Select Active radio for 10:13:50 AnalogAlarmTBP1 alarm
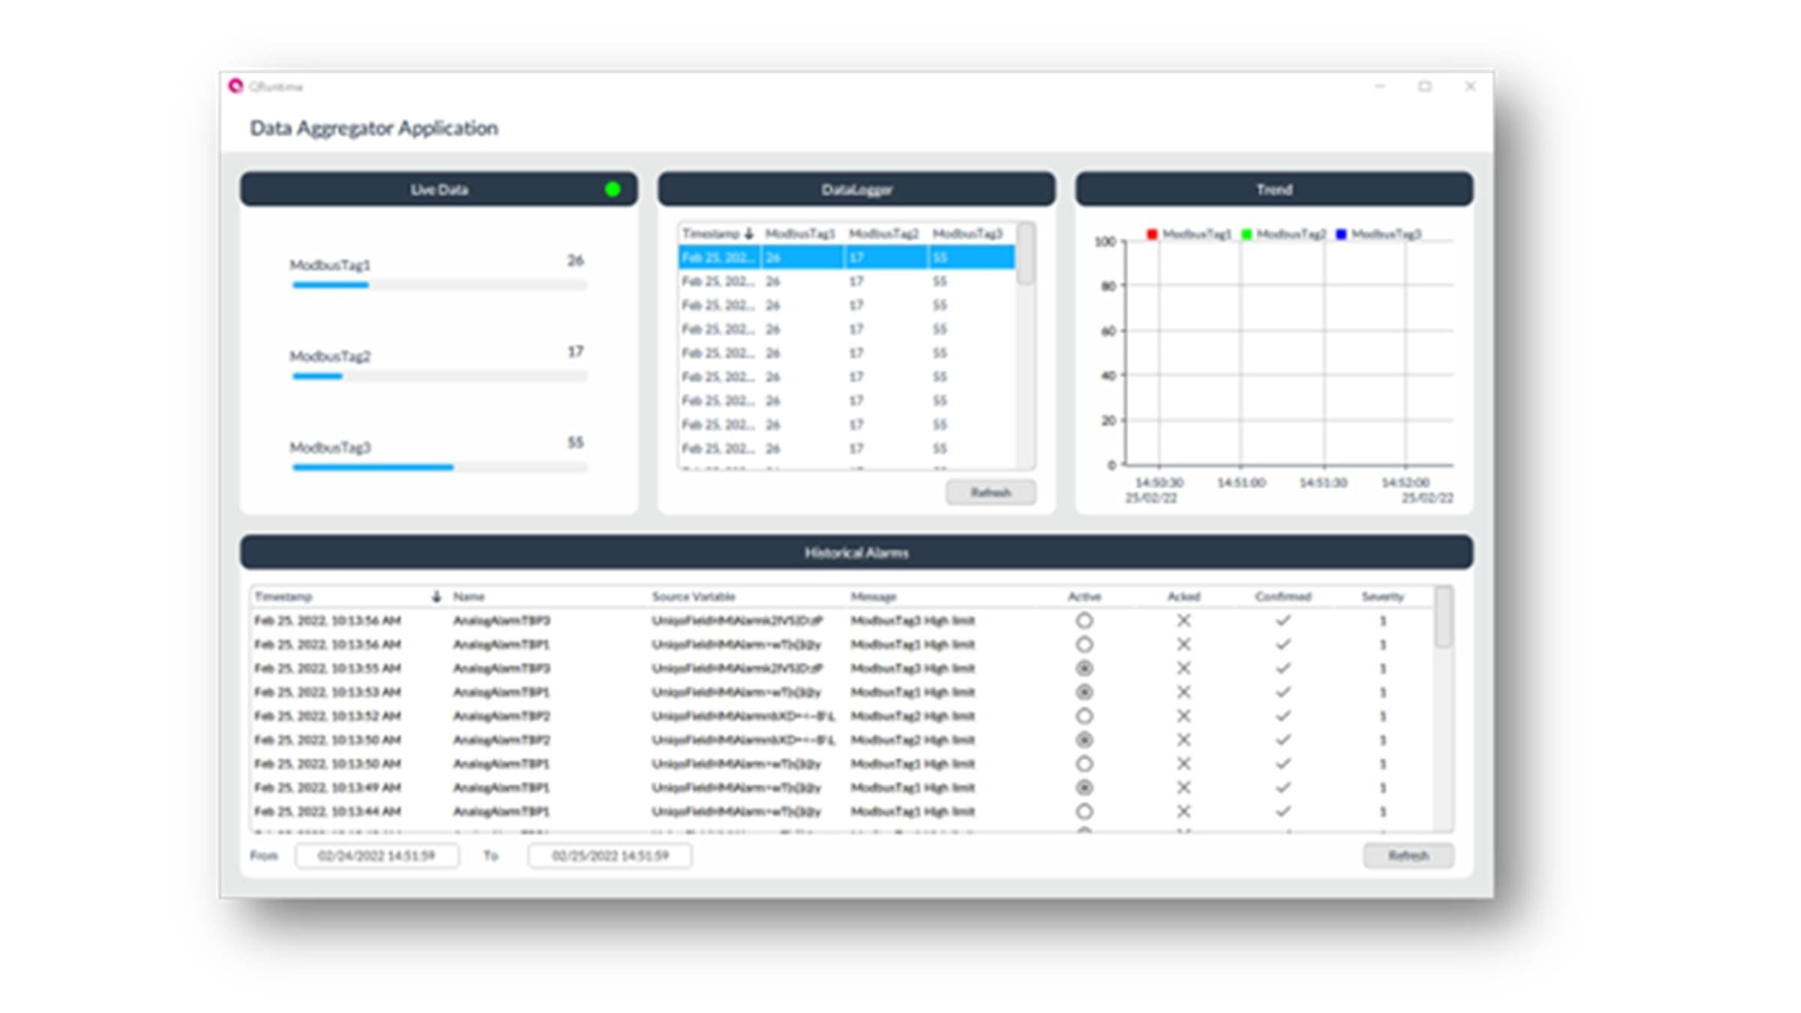 1084,764
